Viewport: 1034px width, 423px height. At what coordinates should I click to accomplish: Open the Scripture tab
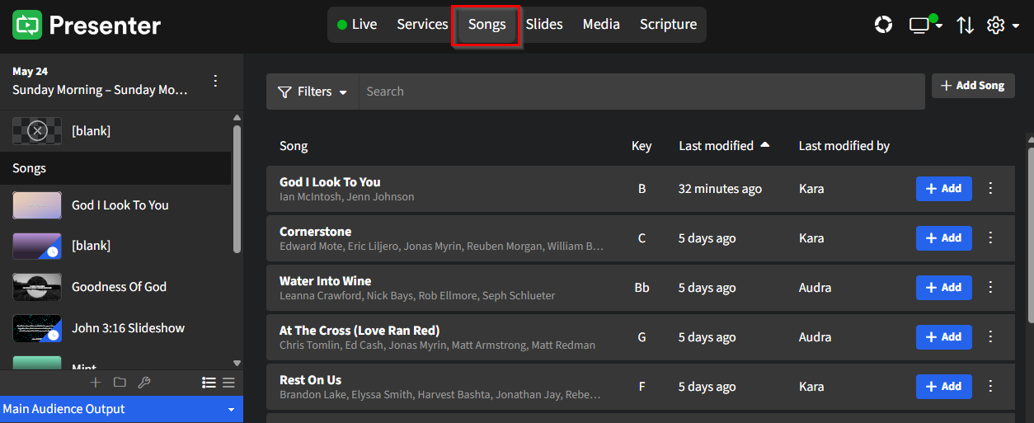point(668,25)
